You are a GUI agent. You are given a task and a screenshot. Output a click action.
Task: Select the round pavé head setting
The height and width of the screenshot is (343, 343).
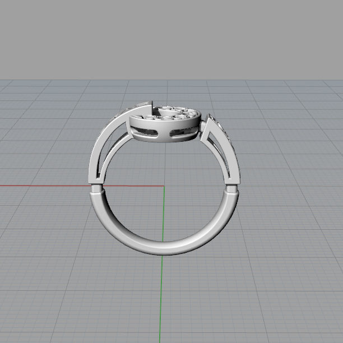tap(165, 124)
